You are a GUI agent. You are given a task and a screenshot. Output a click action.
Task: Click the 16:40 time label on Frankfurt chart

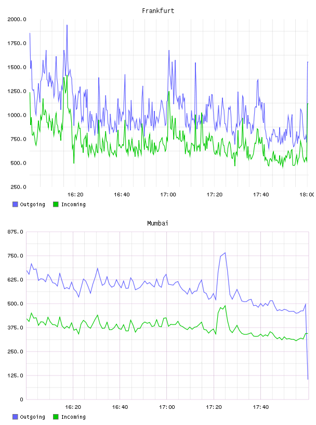point(122,195)
